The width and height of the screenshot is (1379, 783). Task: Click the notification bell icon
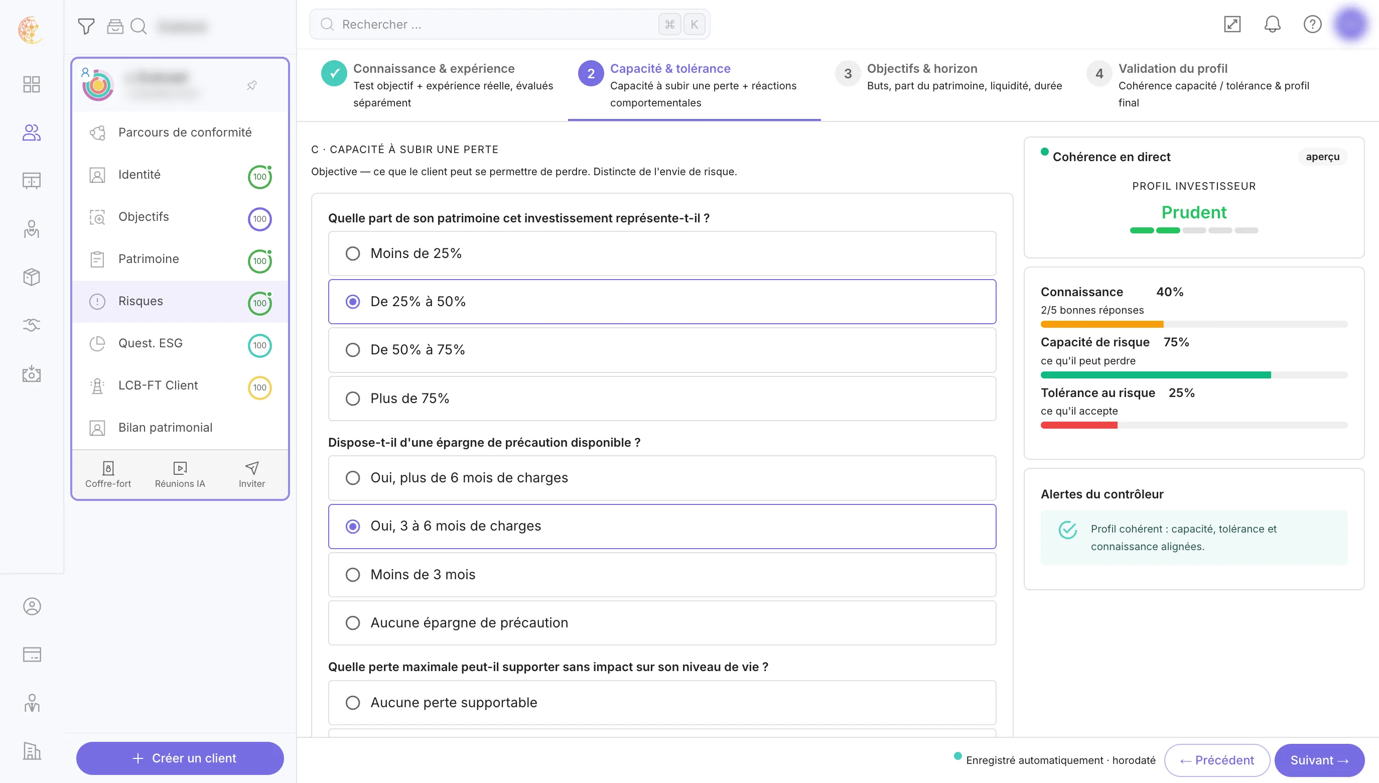(x=1272, y=24)
